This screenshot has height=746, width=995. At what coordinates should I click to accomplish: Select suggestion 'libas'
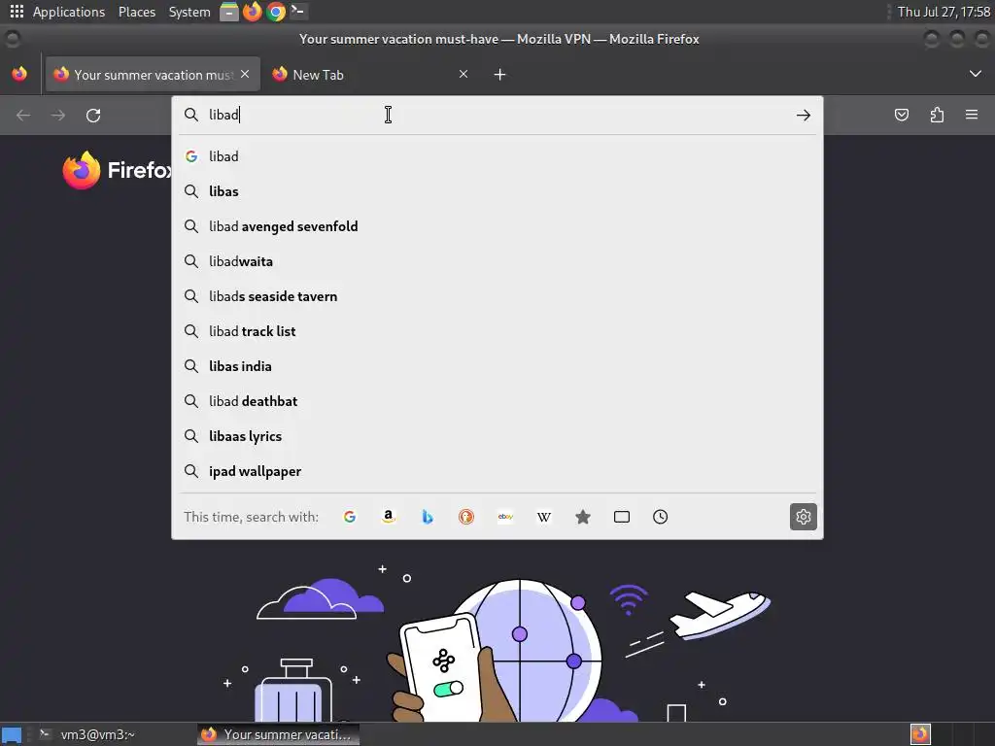[x=497, y=191]
